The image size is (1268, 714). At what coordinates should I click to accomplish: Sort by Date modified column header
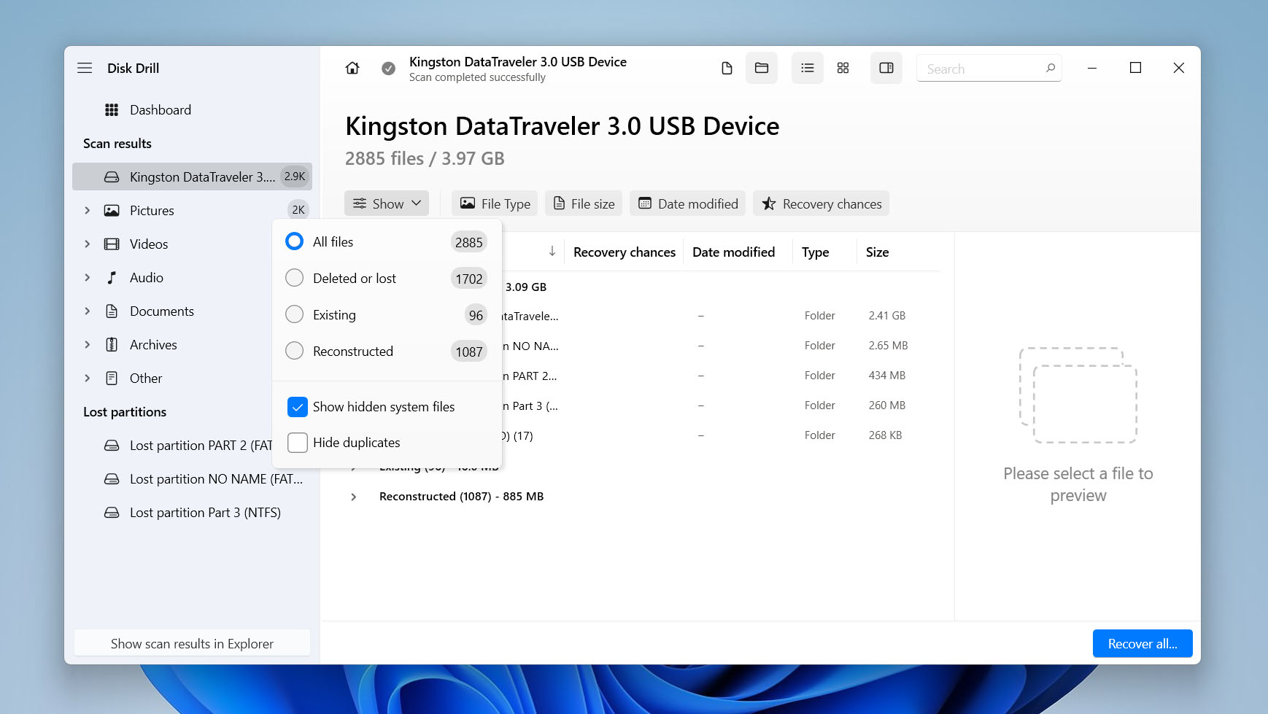(x=733, y=252)
